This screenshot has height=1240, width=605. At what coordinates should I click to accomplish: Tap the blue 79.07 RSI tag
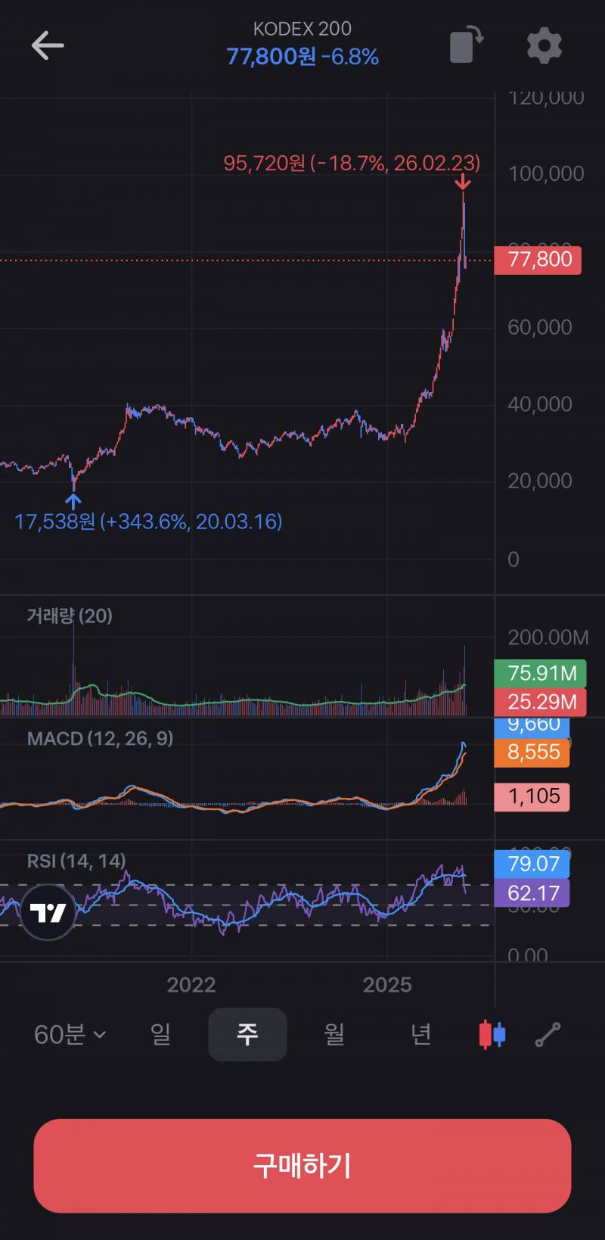point(532,865)
